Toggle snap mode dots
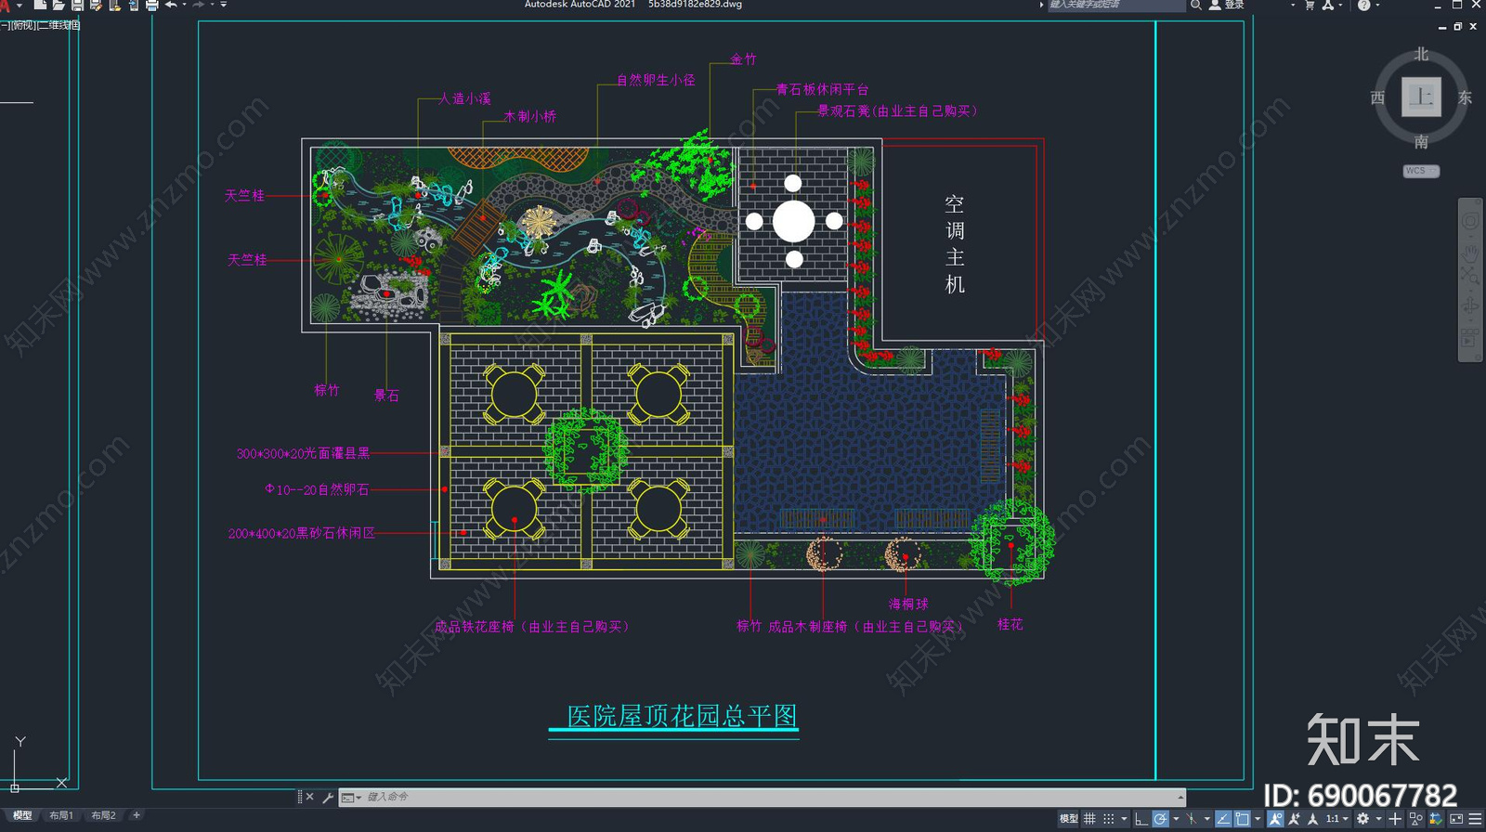 pos(1109,818)
